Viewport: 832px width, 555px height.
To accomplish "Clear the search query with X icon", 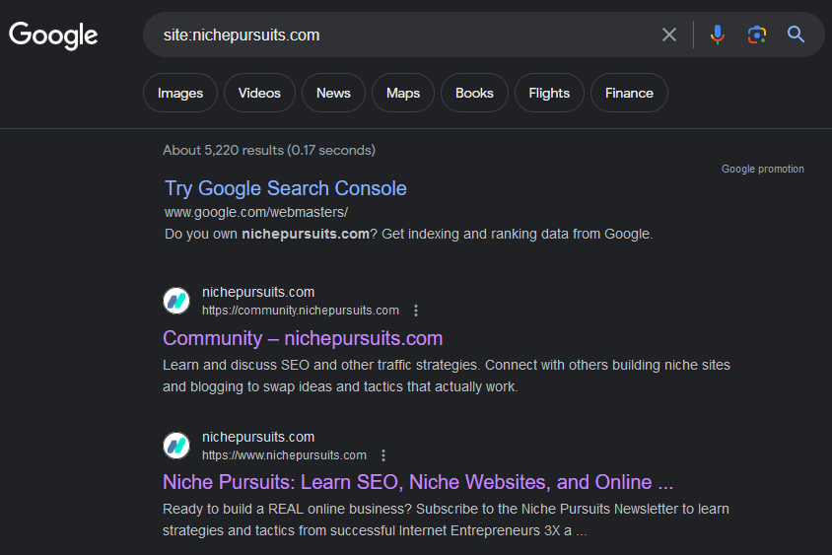I will tap(669, 35).
